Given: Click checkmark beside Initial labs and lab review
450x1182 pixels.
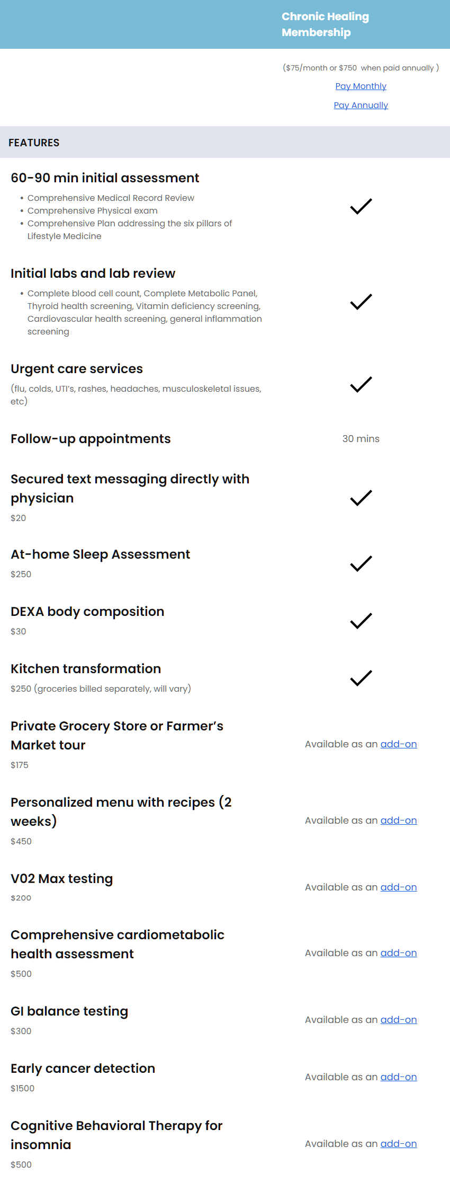Looking at the screenshot, I should click(361, 302).
